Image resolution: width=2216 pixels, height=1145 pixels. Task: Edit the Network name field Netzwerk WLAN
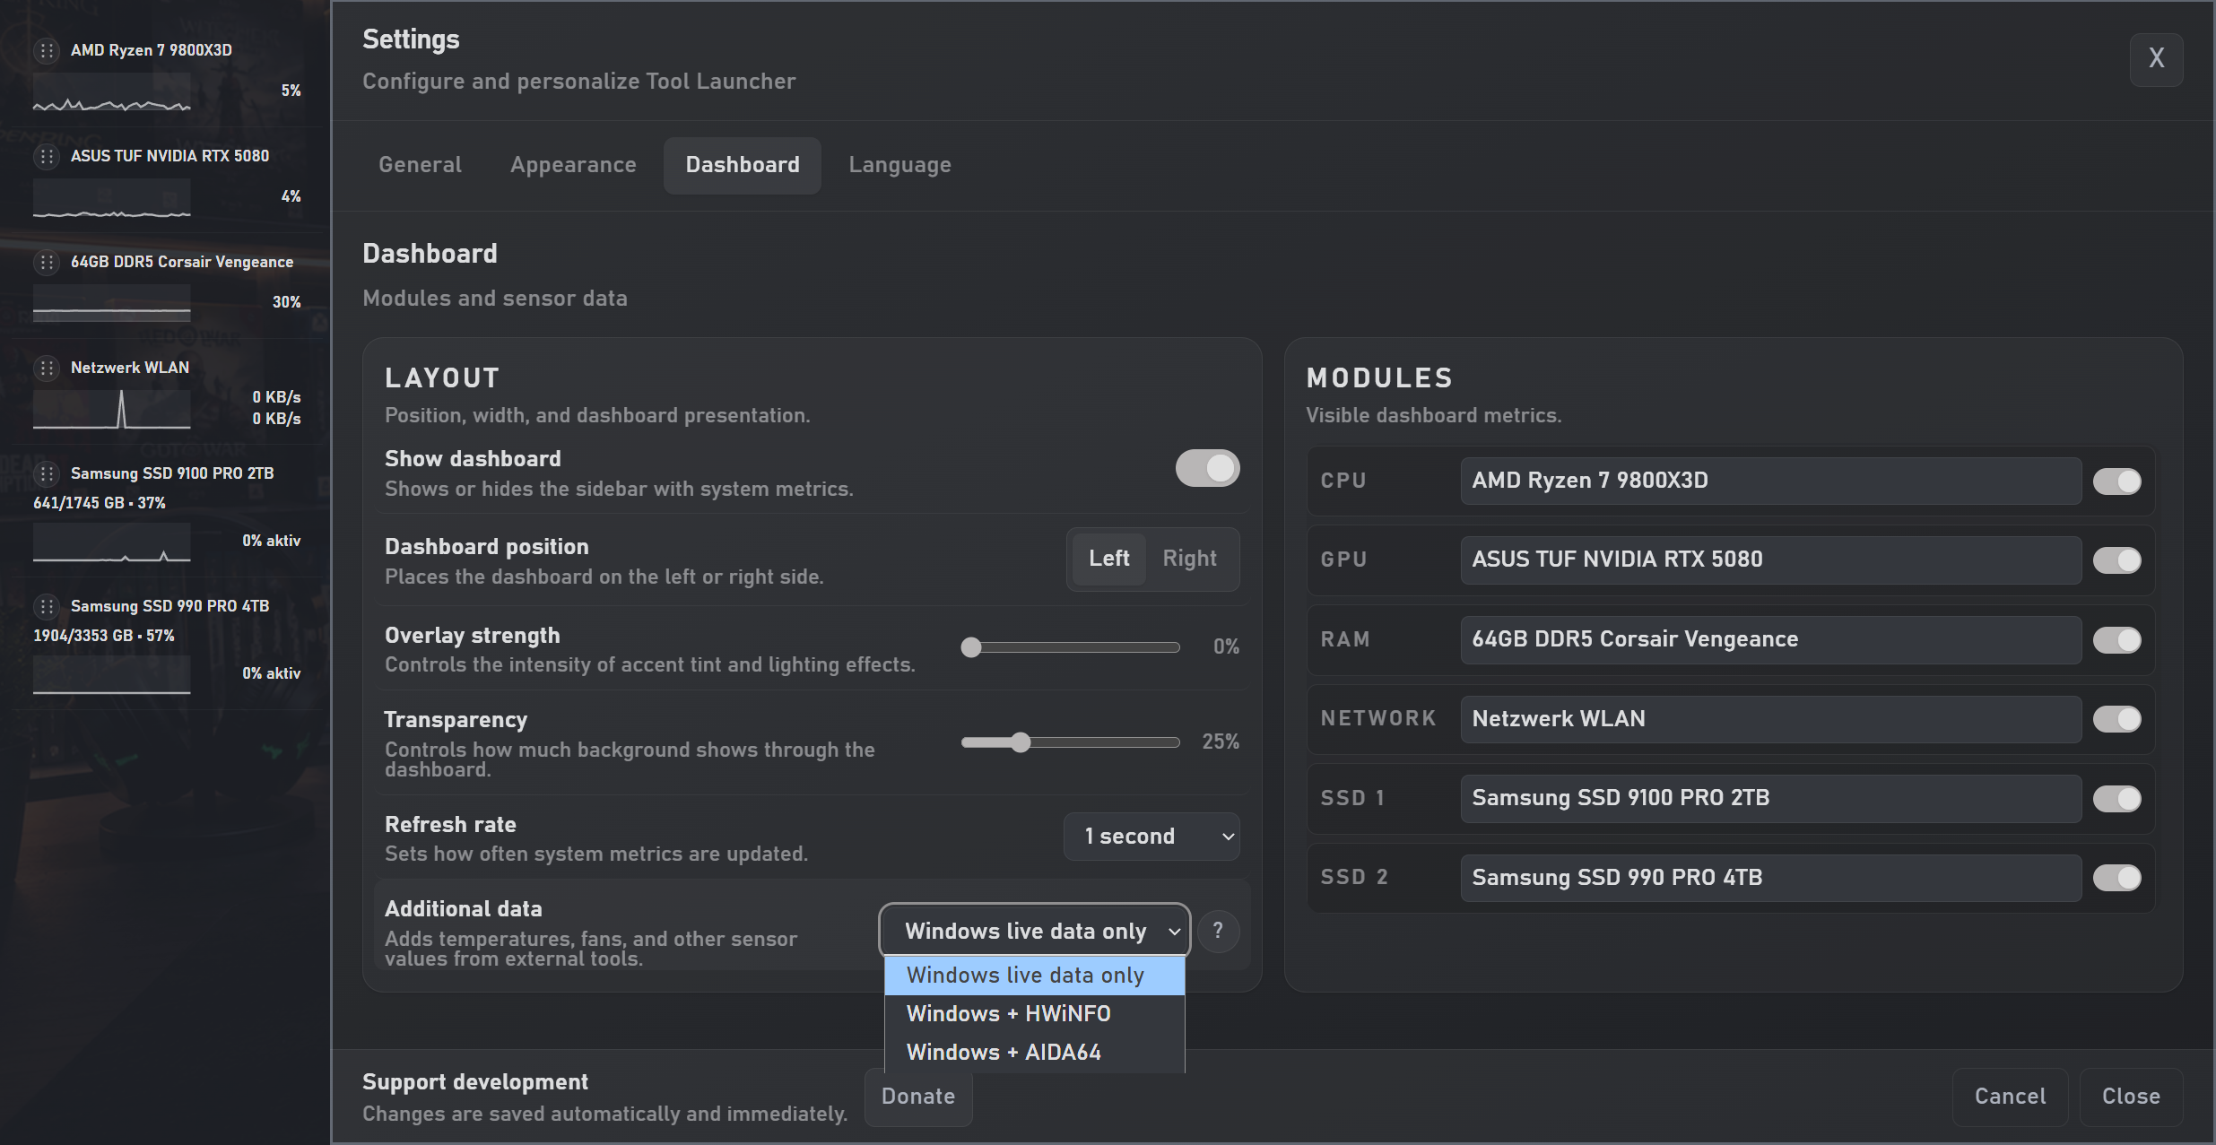(x=1770, y=719)
